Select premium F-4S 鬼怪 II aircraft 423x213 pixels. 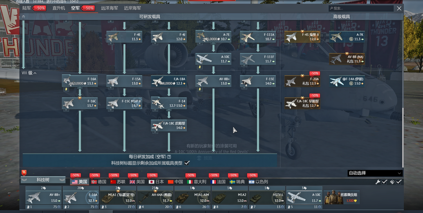coord(302,37)
